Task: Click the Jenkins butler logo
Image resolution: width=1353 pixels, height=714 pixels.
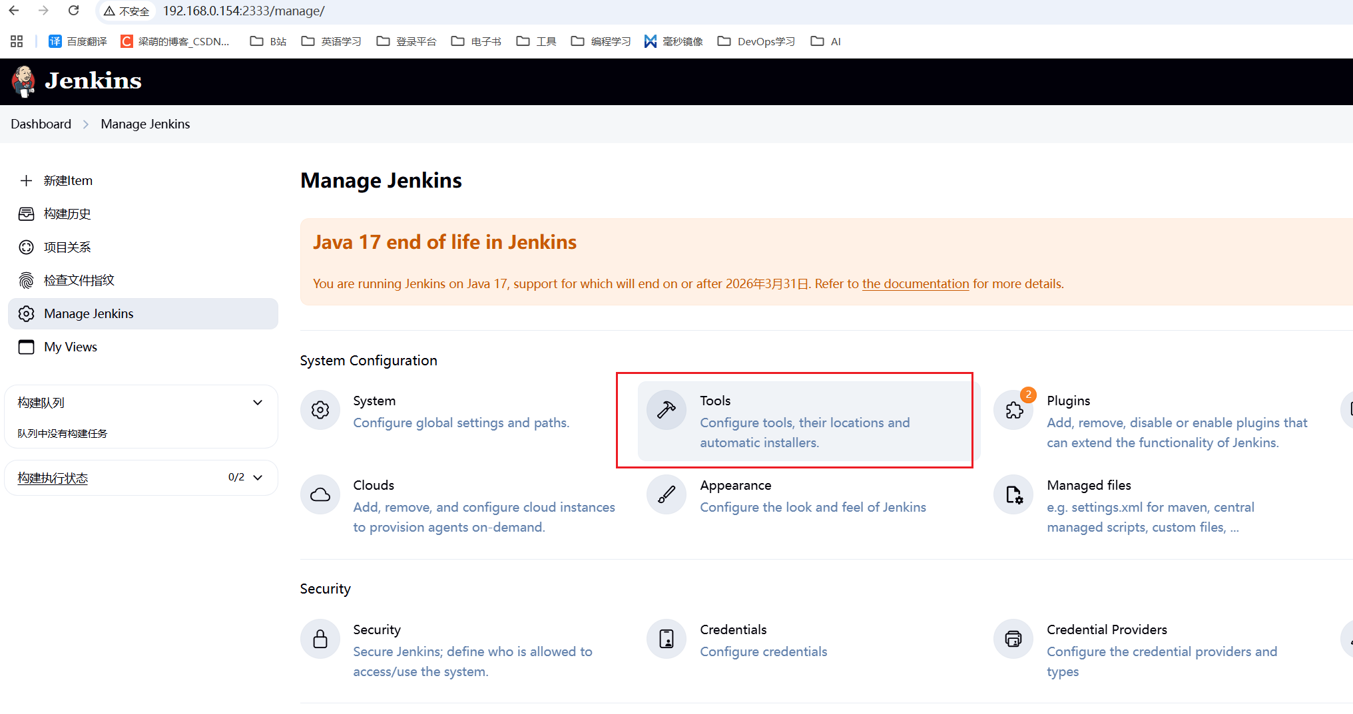Action: [x=24, y=81]
